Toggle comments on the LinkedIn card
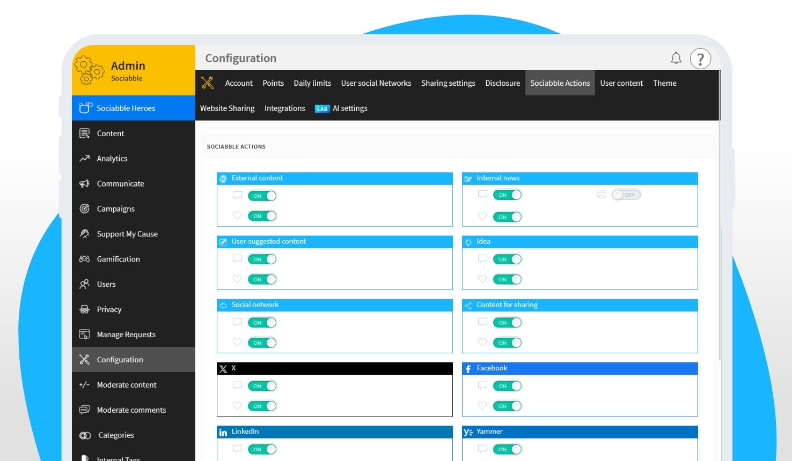 tap(262, 449)
